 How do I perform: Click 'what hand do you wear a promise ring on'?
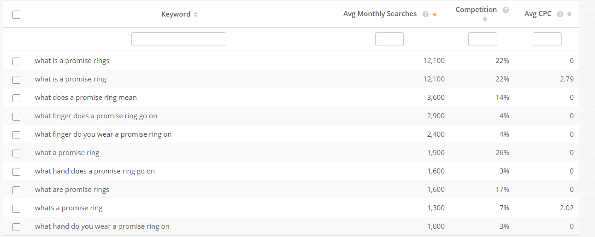102,226
